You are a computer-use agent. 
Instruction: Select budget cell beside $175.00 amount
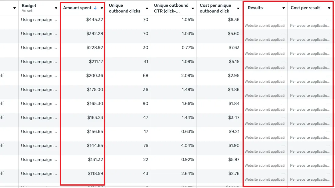(39, 90)
